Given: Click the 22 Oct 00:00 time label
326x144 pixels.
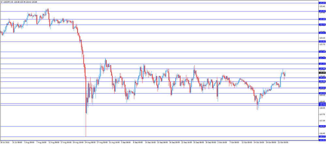Looking at the screenshot, I should 283,143.
